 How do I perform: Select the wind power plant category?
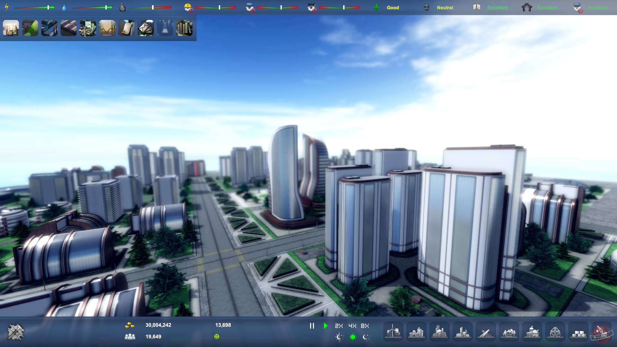(x=393, y=332)
